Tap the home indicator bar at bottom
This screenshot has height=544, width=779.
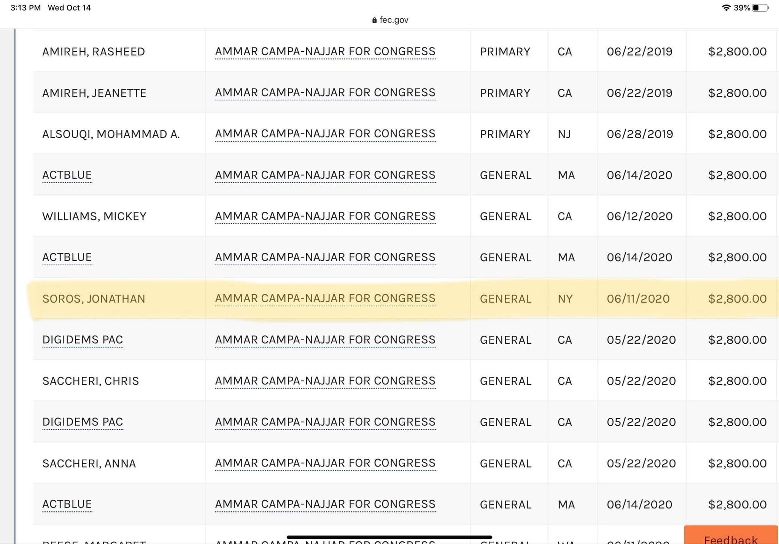click(389, 537)
